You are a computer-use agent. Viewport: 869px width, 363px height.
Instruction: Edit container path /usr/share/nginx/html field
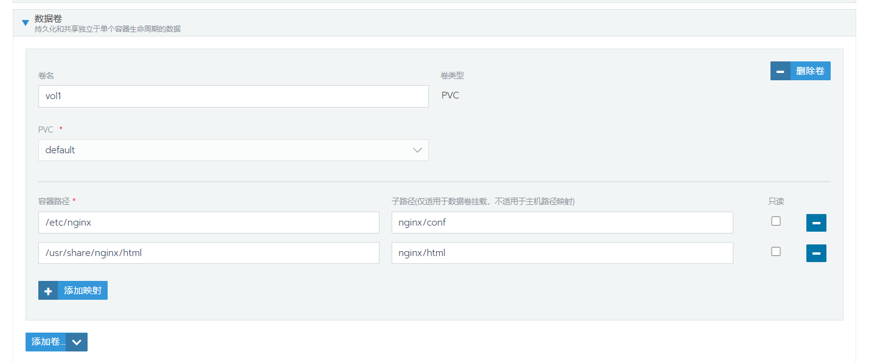pos(209,253)
